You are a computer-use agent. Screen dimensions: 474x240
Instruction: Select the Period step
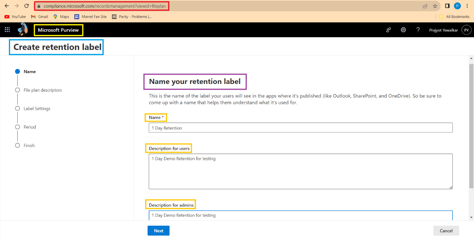[x=30, y=127]
